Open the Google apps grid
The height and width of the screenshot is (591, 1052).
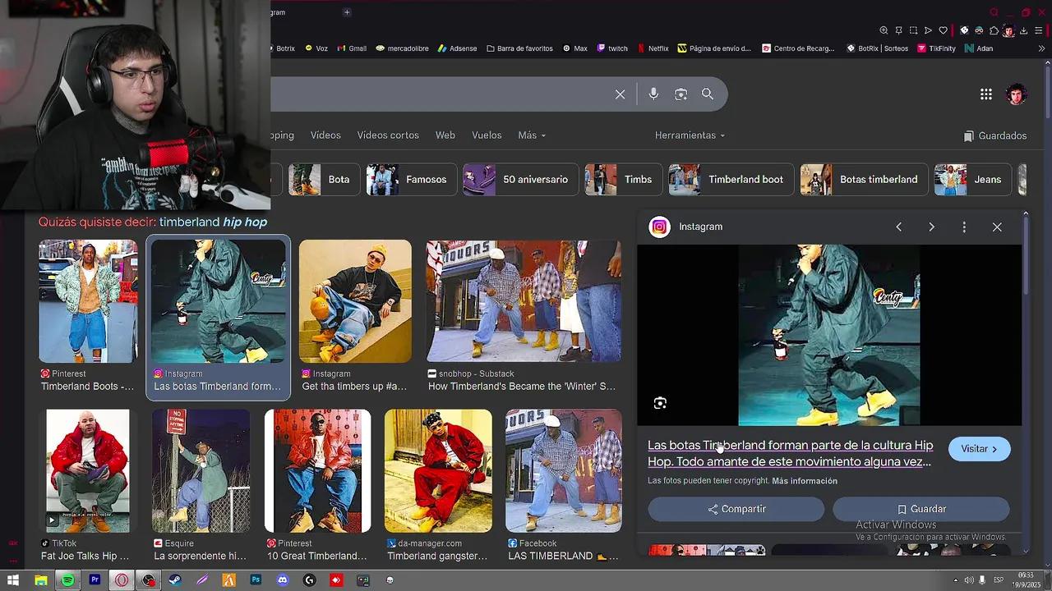[986, 94]
